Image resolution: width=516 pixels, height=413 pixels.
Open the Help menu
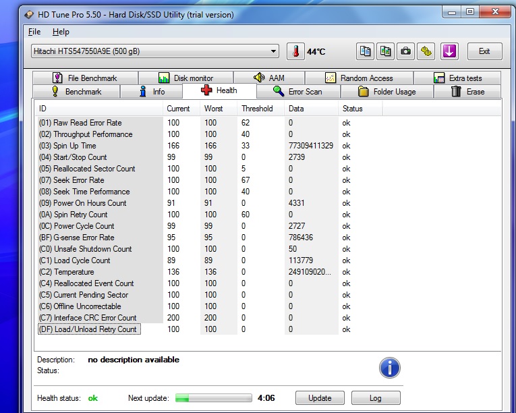61,32
